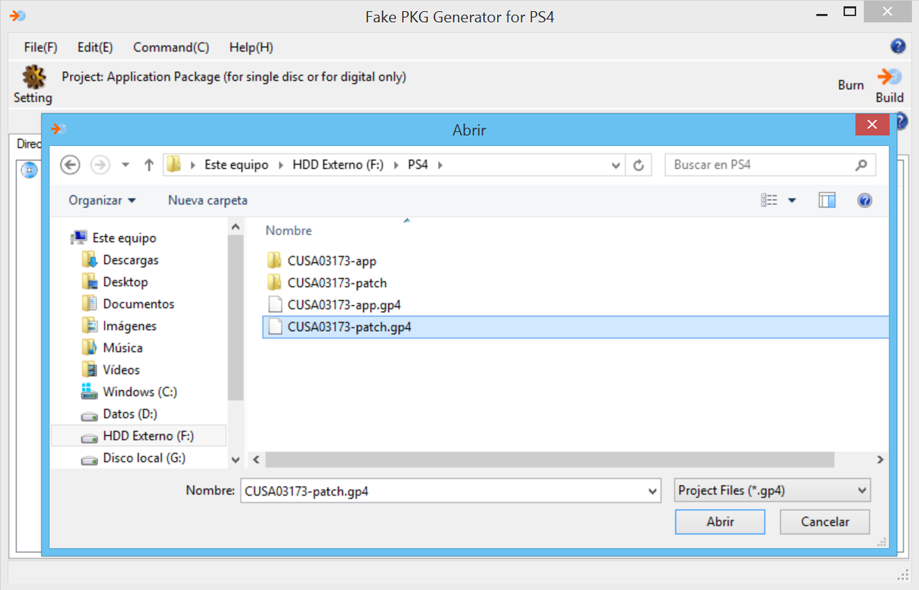Open the Edit(E) menu
This screenshot has width=919, height=590.
pos(95,47)
